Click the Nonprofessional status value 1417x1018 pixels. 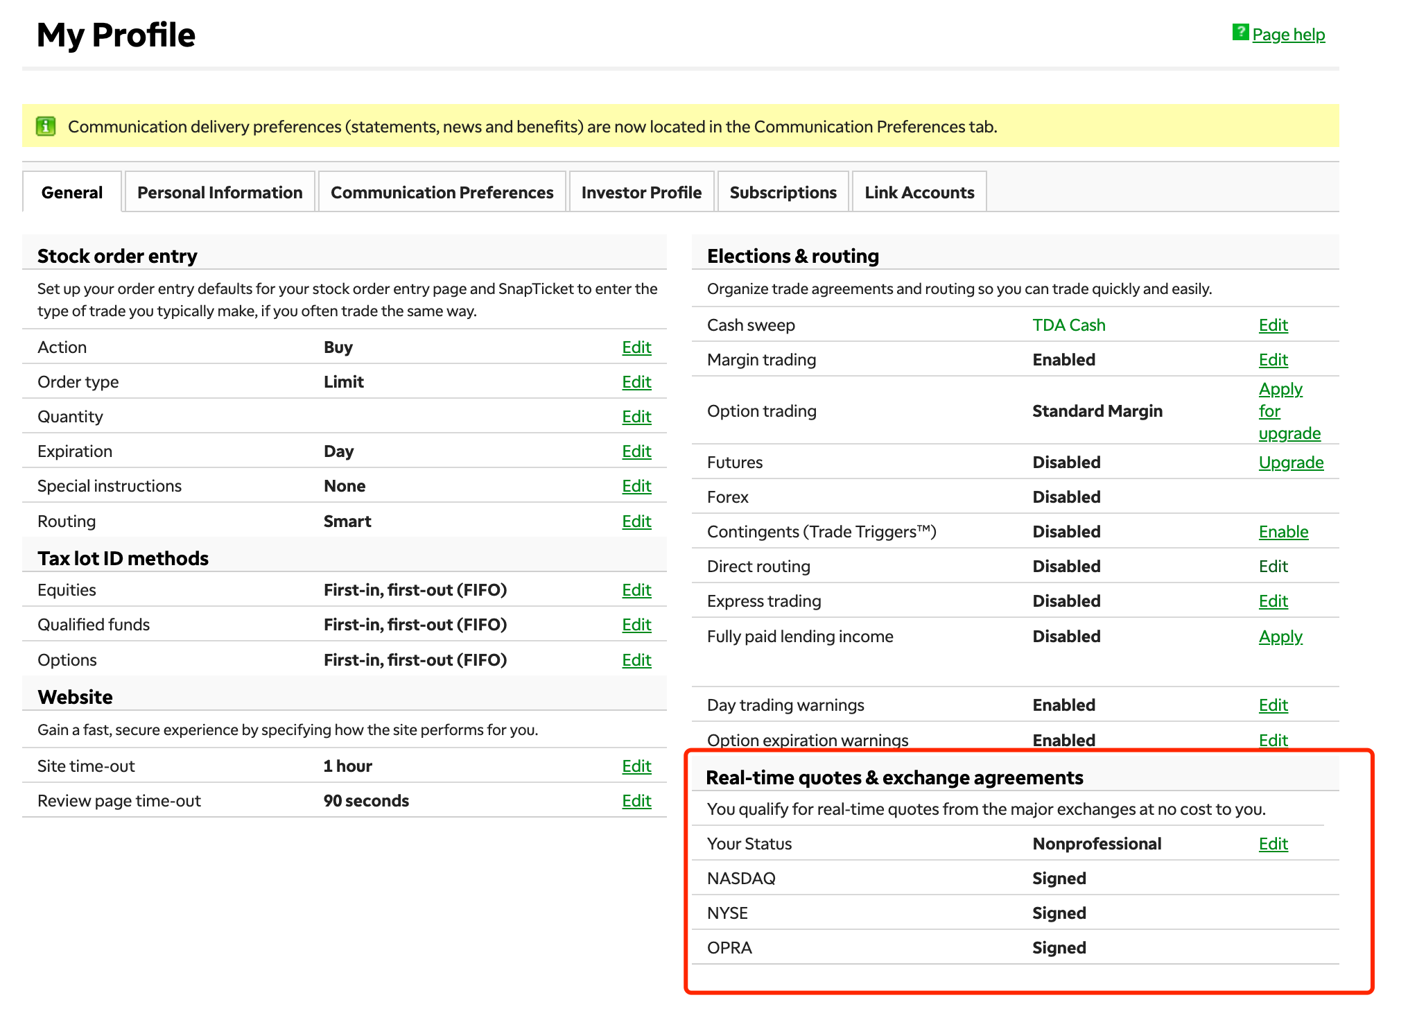(x=1097, y=844)
